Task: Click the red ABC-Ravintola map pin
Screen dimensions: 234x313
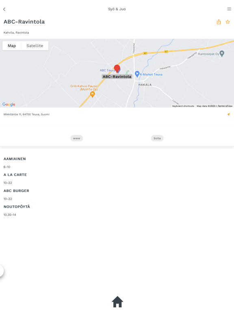Action: [x=117, y=68]
